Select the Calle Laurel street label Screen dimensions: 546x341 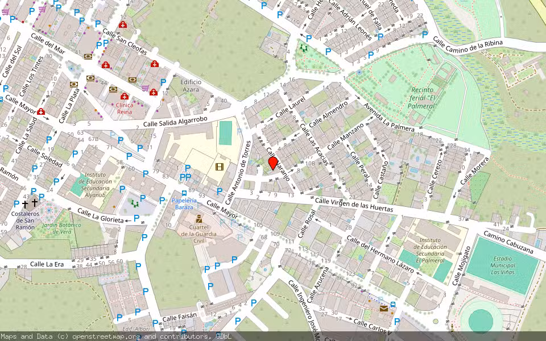[x=291, y=107]
